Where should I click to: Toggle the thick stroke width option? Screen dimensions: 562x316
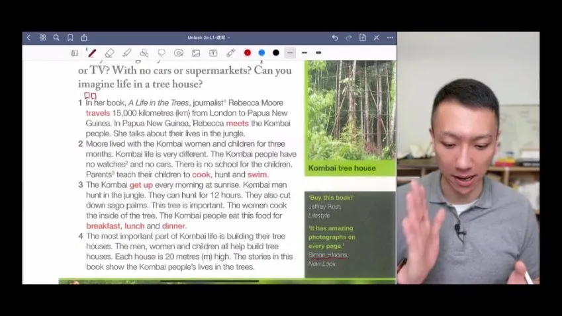click(x=318, y=53)
